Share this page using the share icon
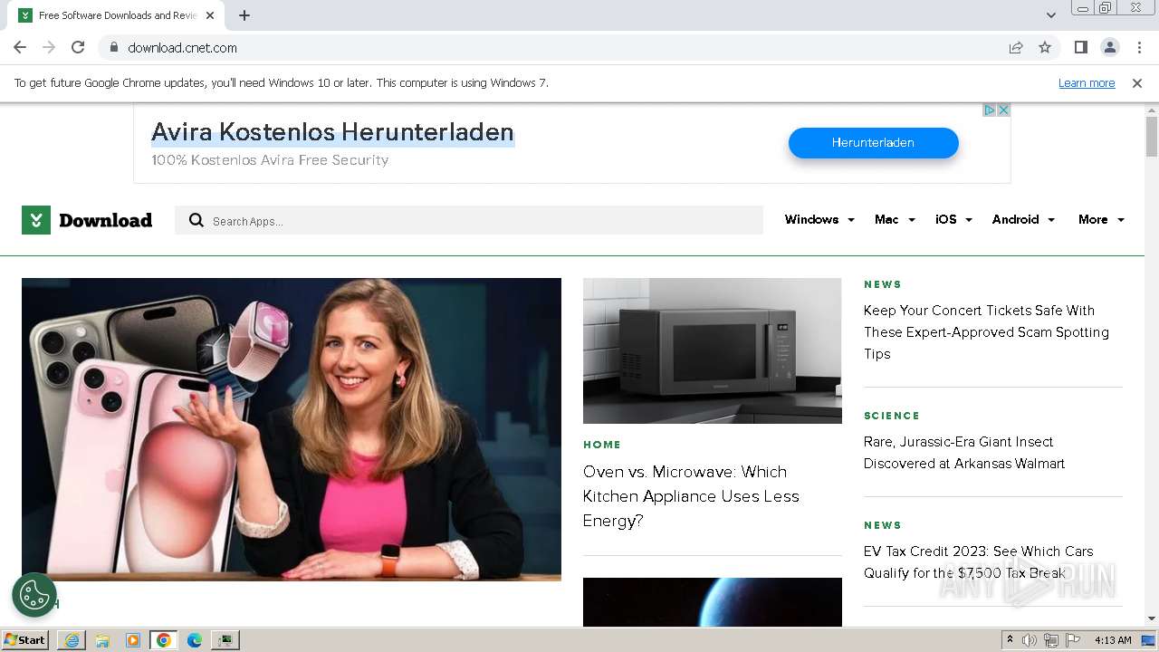 (x=1016, y=47)
